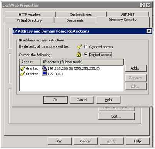Cancel the IP restrictions dialog
The width and height of the screenshot is (155, 149).
tap(82, 100)
